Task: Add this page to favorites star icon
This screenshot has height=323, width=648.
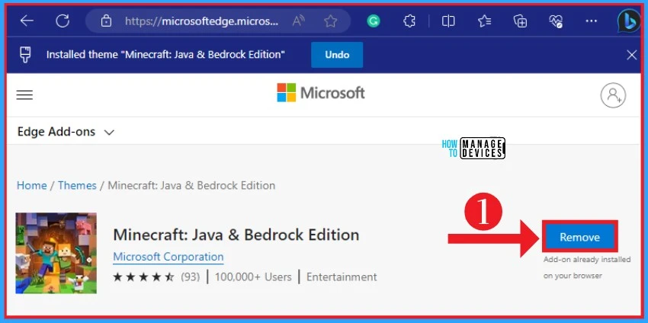Action: (x=330, y=21)
